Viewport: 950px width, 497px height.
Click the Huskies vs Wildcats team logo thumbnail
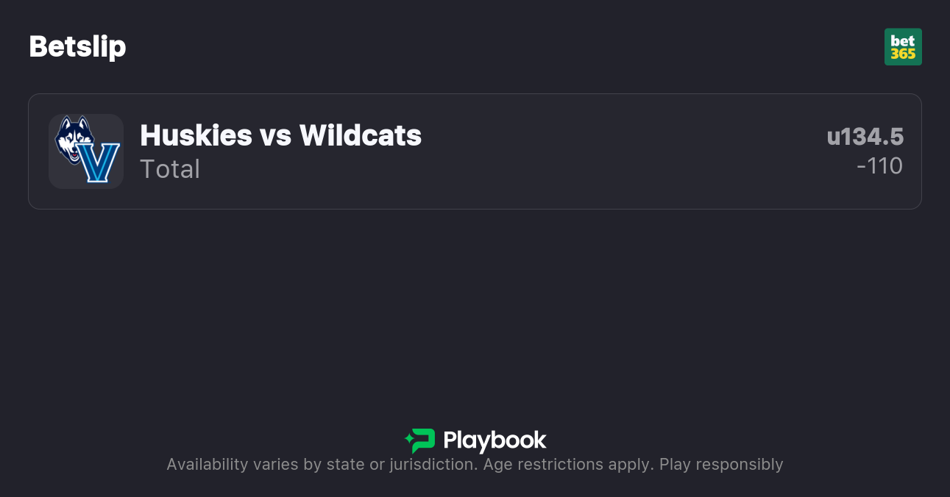(86, 151)
